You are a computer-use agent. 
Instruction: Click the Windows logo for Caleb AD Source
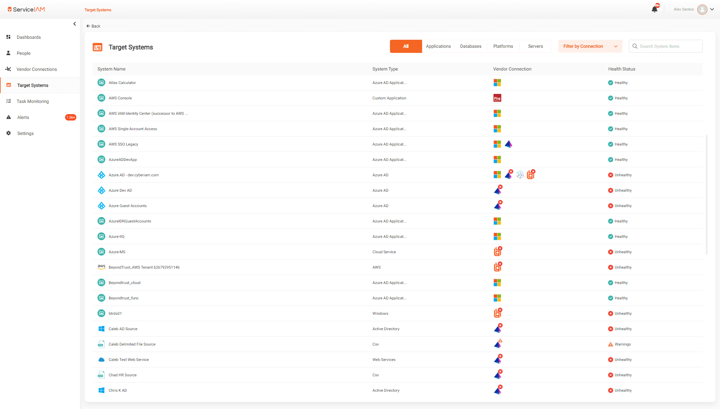(101, 329)
